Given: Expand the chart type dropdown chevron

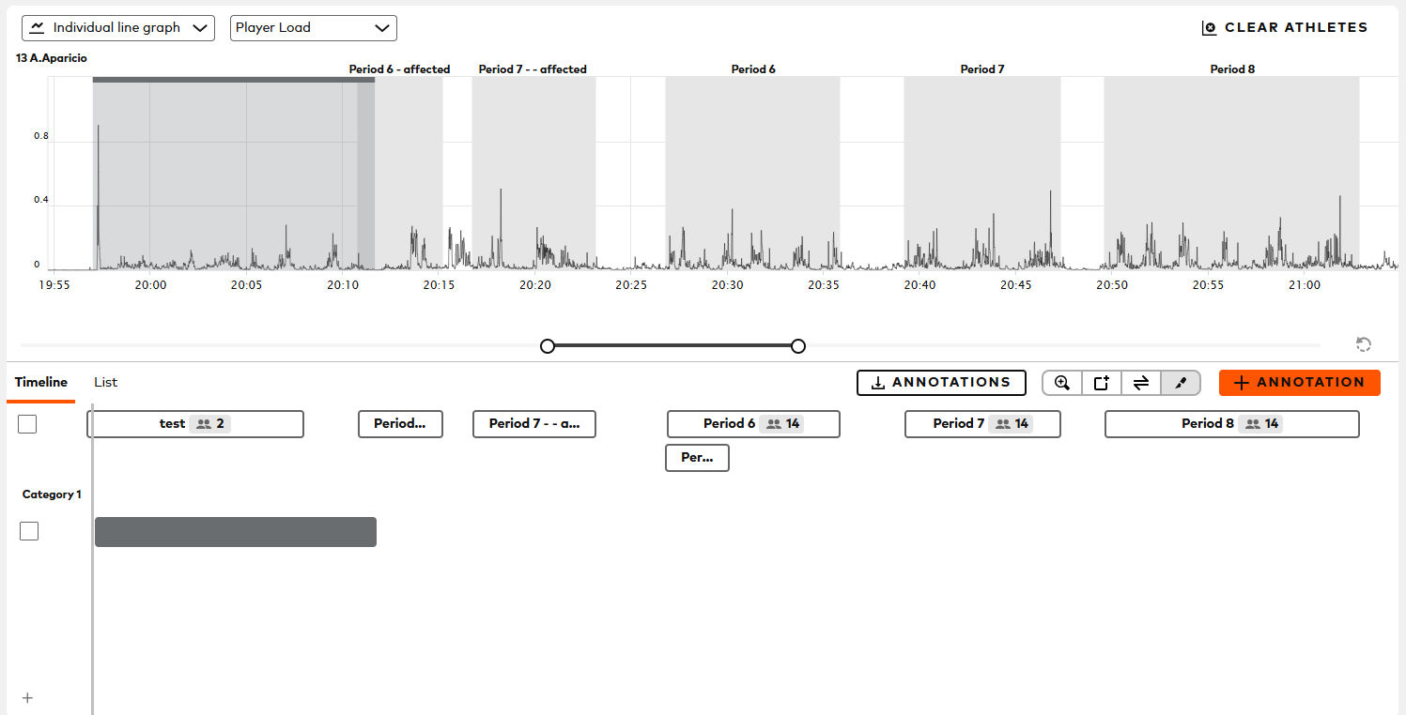Looking at the screenshot, I should pos(200,27).
